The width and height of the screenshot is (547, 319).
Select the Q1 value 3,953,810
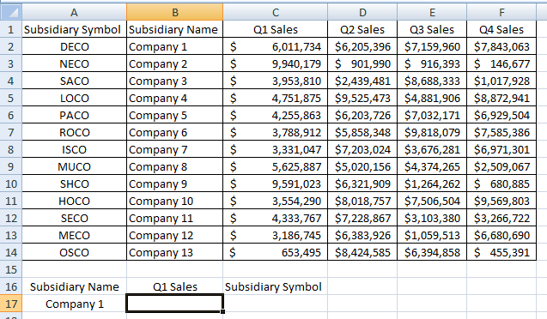(276, 81)
